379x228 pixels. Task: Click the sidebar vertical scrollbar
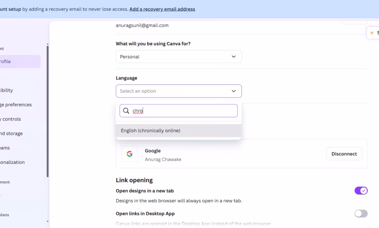[47, 111]
